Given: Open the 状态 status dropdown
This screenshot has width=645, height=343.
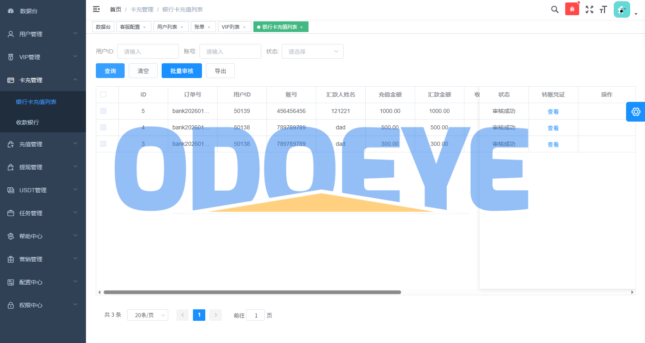Looking at the screenshot, I should (312, 51).
